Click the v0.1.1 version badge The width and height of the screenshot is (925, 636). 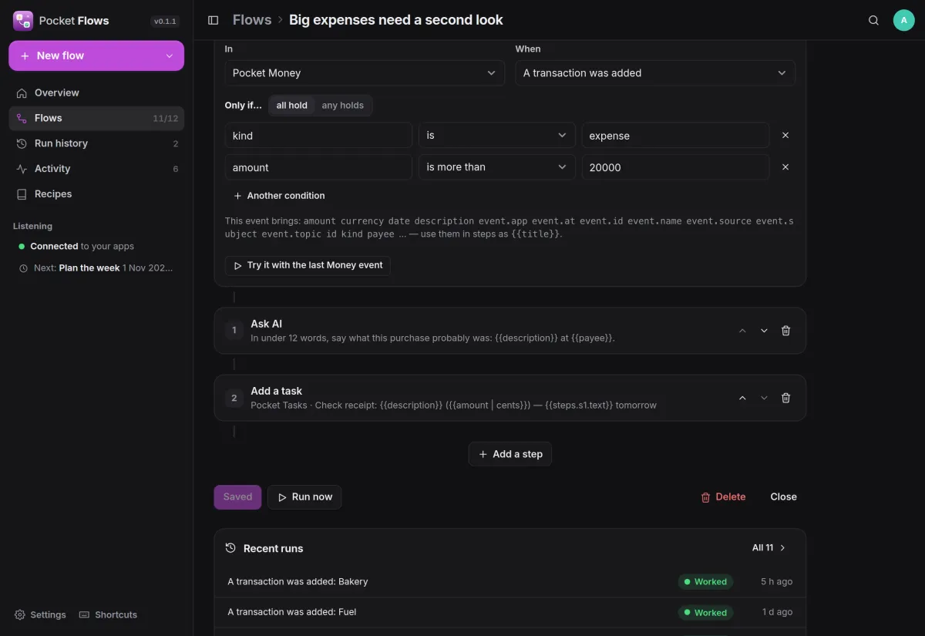click(165, 22)
